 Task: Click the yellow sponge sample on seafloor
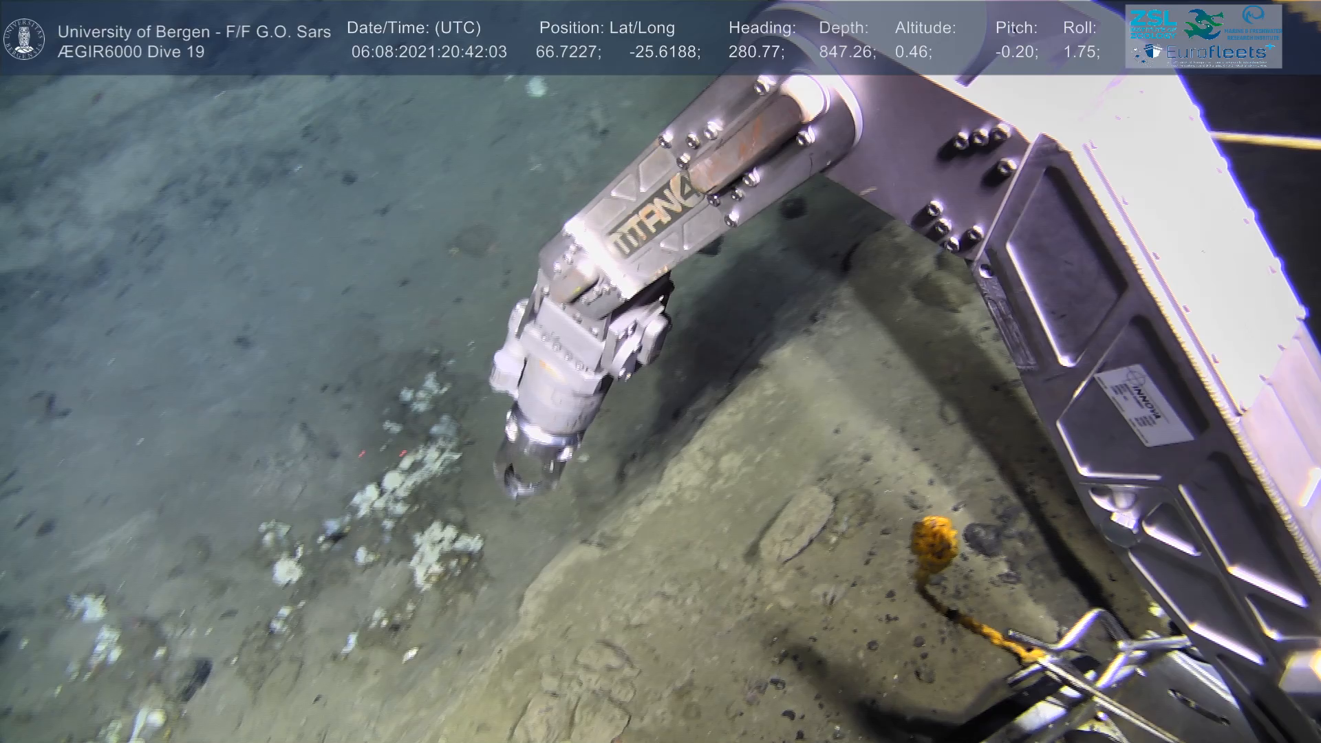tap(934, 539)
